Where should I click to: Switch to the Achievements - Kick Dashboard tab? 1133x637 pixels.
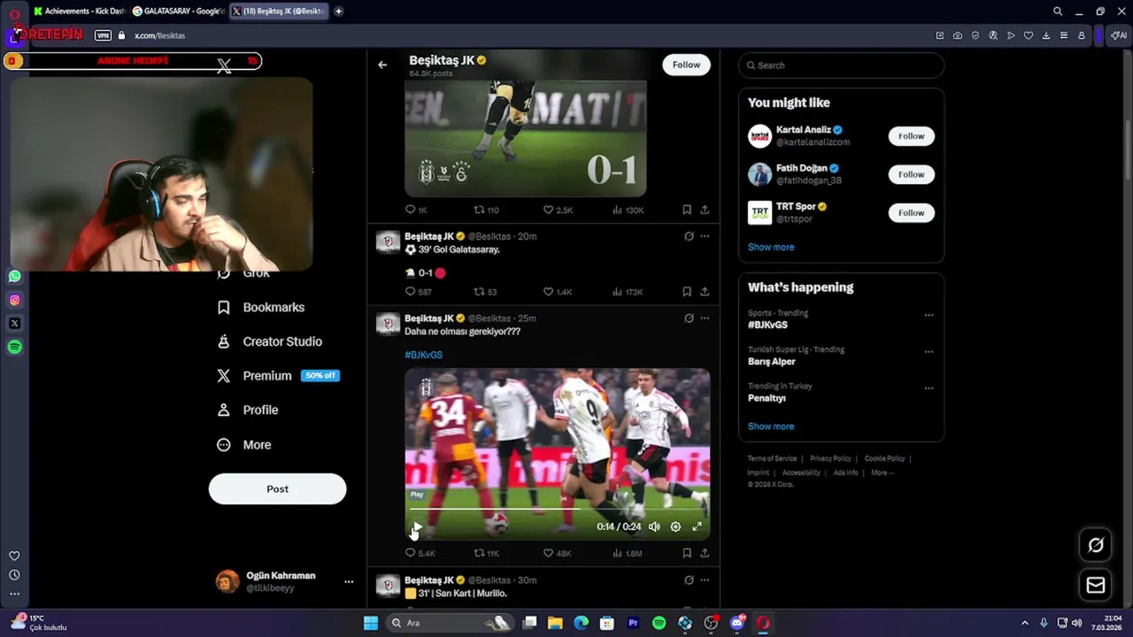(x=79, y=12)
